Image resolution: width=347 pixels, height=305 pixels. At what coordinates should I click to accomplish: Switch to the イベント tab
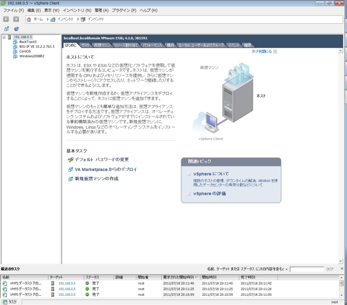pos(234,45)
